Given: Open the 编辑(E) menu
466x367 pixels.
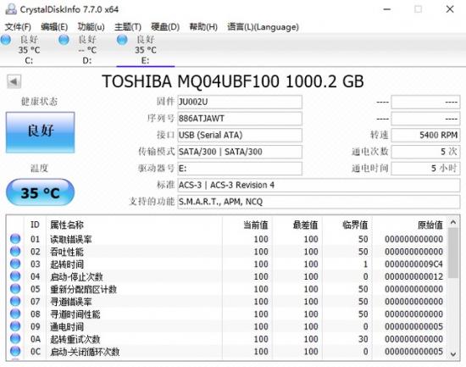Looking at the screenshot, I should pyautogui.click(x=54, y=27).
